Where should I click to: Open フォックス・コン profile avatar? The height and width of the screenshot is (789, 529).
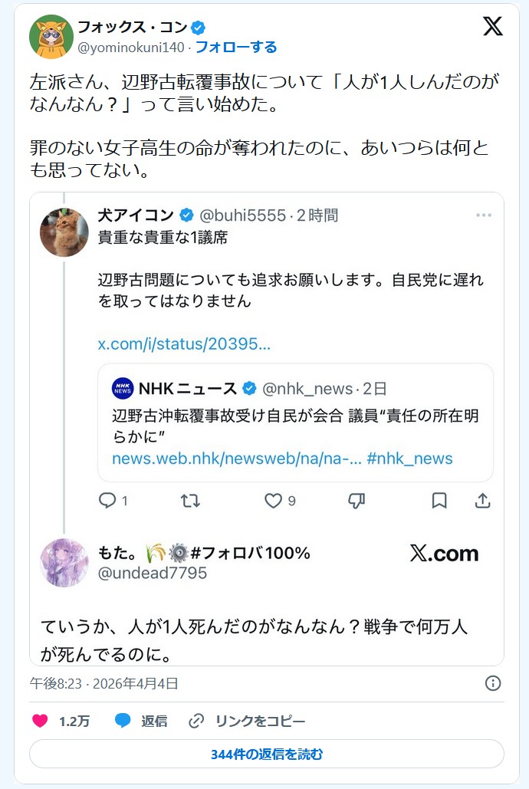[51, 36]
